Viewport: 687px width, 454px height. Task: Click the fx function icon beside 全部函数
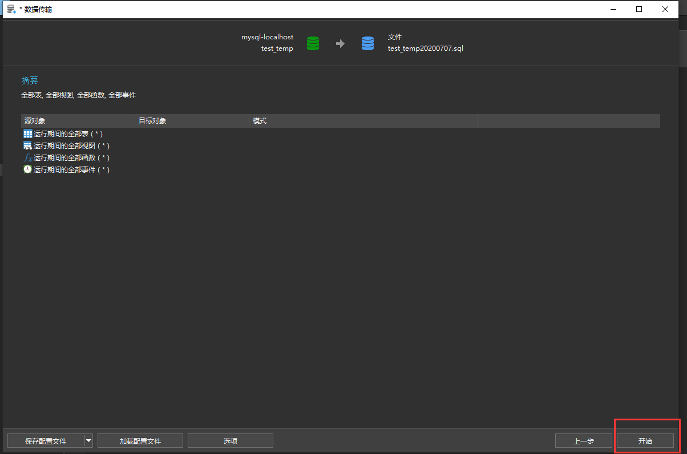pyautogui.click(x=27, y=157)
